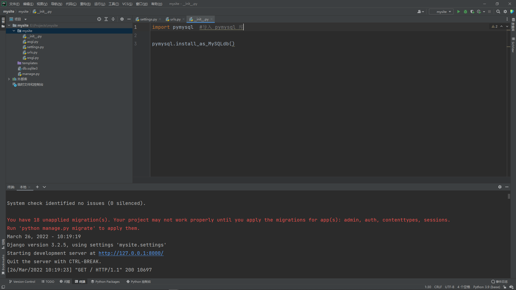Open the VCS(S) menu
The width and height of the screenshot is (516, 290).
pyautogui.click(x=127, y=4)
